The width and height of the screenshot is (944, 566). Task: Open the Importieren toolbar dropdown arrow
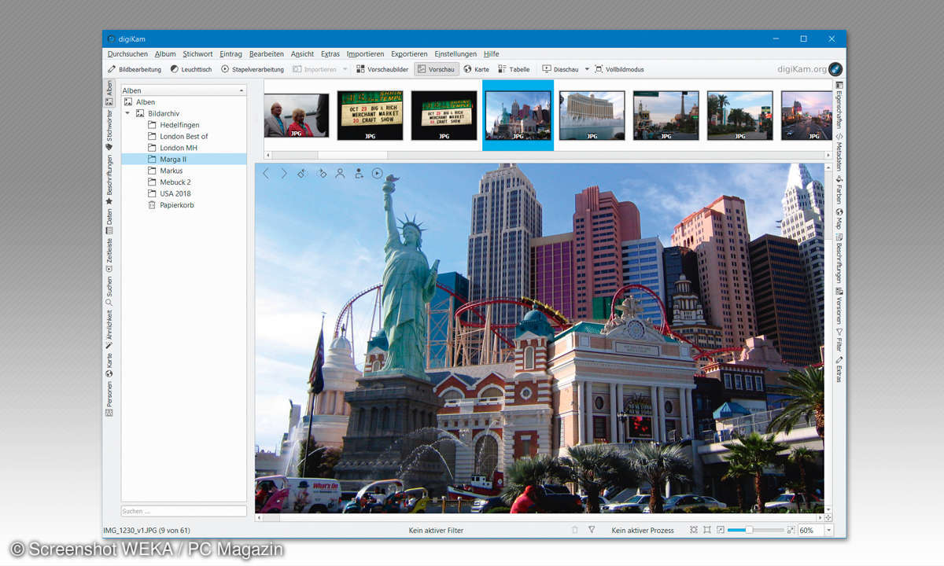tap(345, 69)
